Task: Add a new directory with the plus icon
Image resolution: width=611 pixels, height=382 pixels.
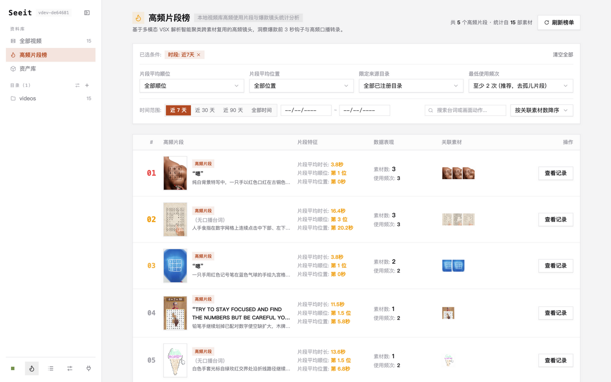Action: [x=87, y=85]
